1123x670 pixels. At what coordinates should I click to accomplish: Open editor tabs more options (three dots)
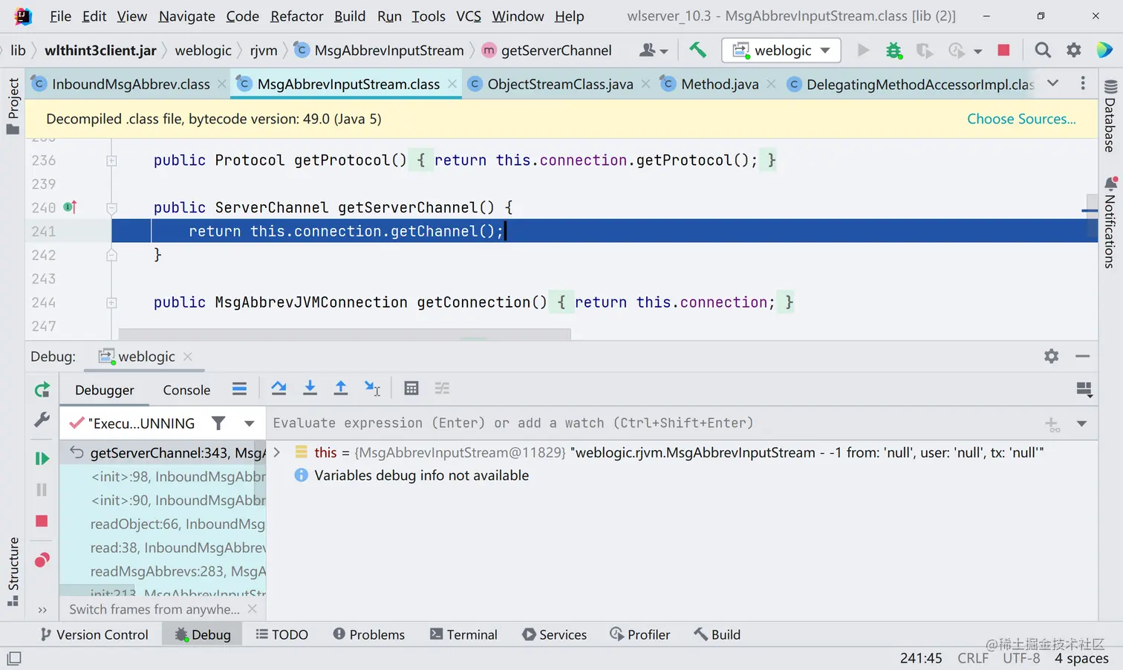pos(1083,83)
